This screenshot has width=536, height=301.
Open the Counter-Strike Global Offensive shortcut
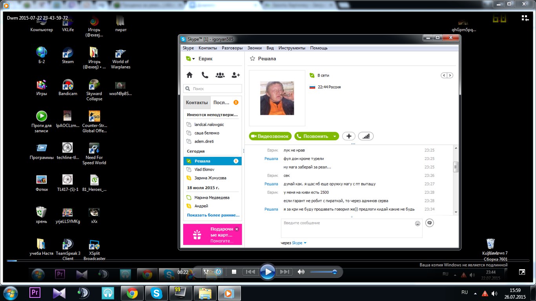coord(94,122)
